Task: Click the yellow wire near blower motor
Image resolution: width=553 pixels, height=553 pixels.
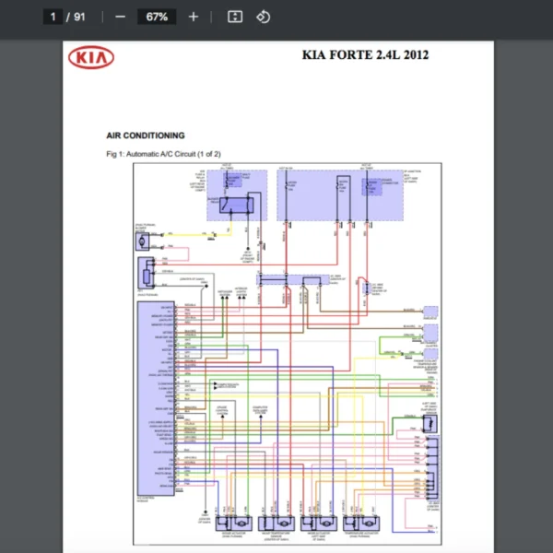Action: (189, 234)
